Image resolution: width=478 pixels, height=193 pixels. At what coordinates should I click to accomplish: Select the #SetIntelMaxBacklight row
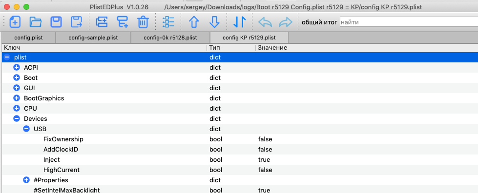pyautogui.click(x=240, y=190)
